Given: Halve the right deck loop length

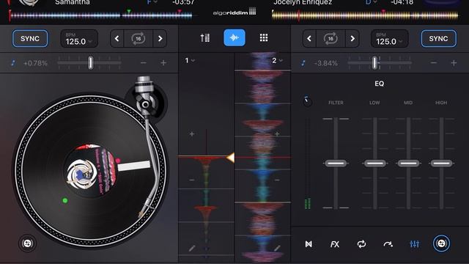Looking at the screenshot, I should click(309, 39).
